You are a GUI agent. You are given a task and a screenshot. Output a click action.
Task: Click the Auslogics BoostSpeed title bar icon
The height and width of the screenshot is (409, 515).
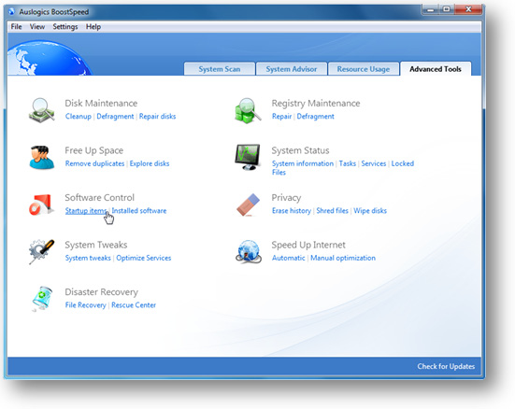tap(12, 12)
